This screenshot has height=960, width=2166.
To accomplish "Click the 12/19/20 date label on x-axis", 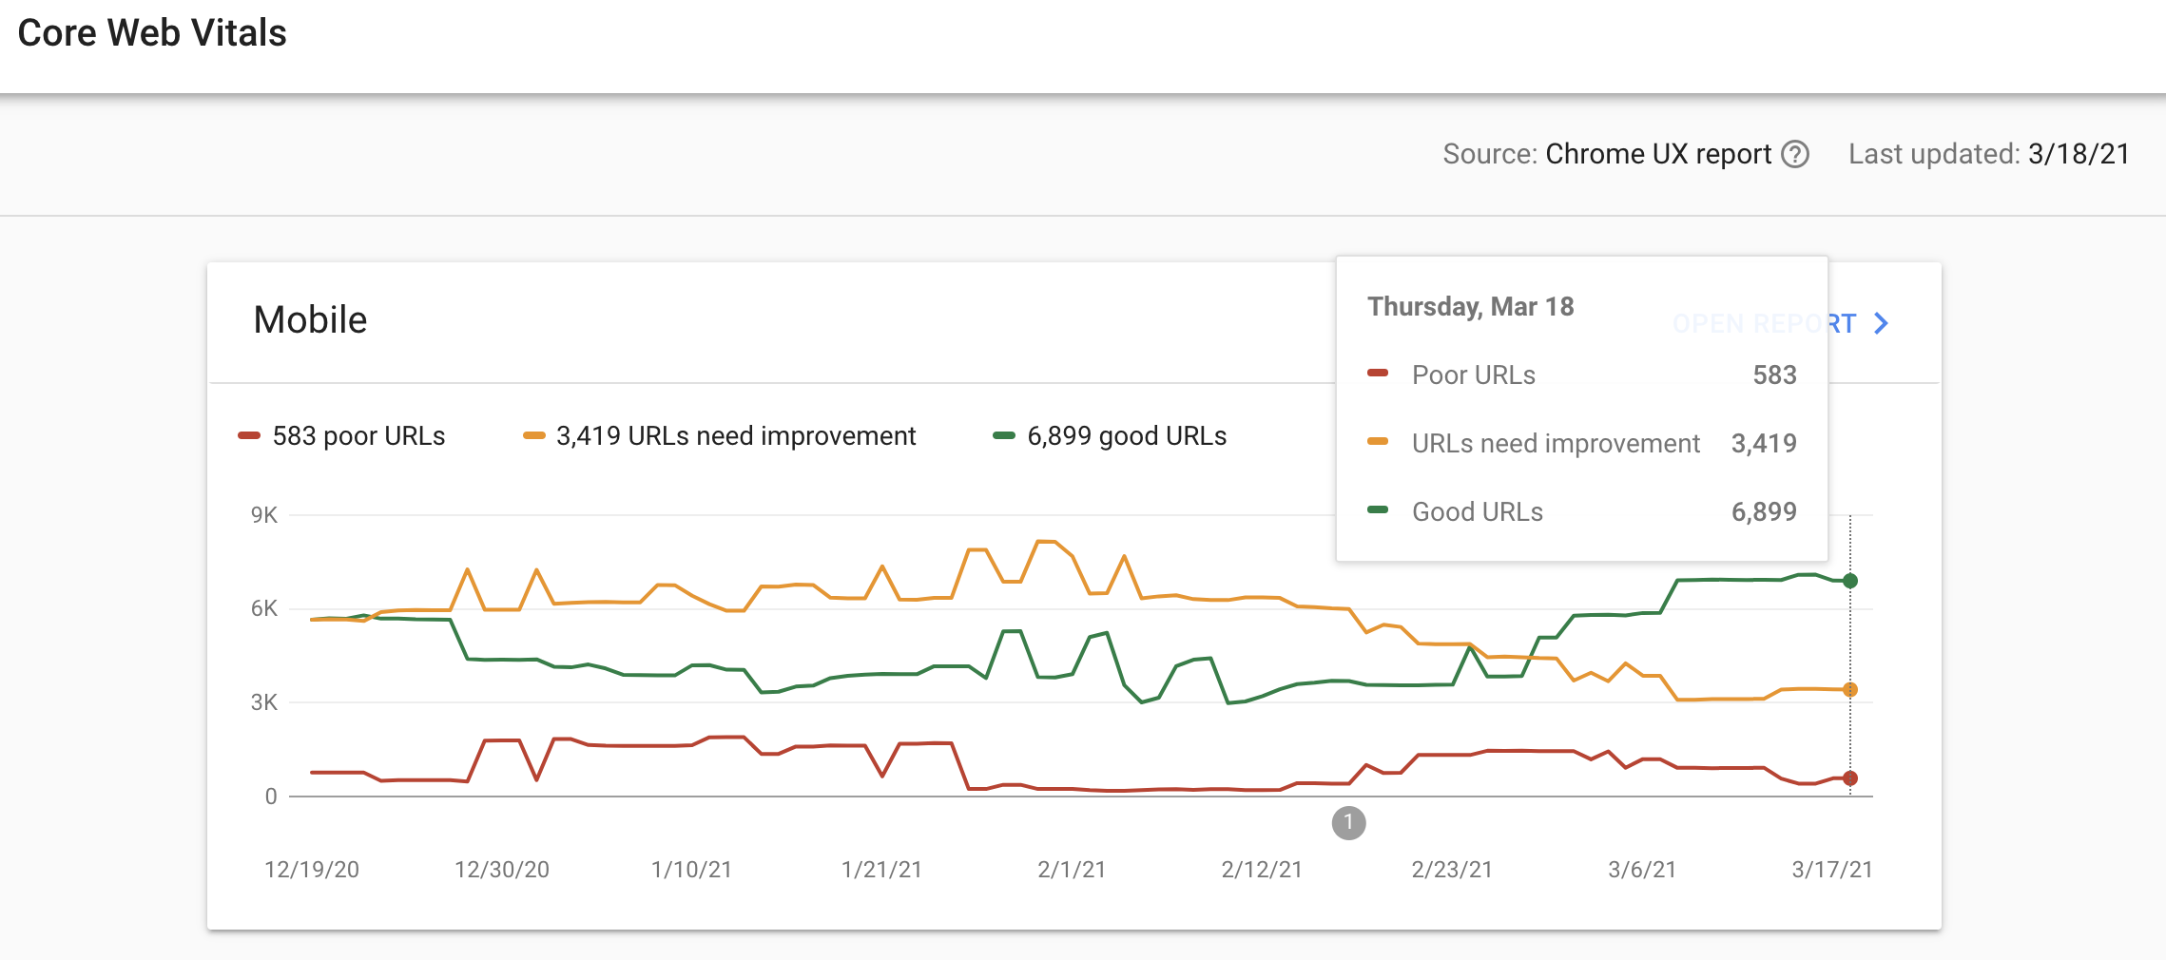I will pos(312,870).
